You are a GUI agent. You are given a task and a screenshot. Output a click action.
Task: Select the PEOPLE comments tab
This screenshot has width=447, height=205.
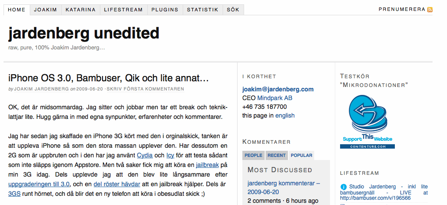point(253,155)
